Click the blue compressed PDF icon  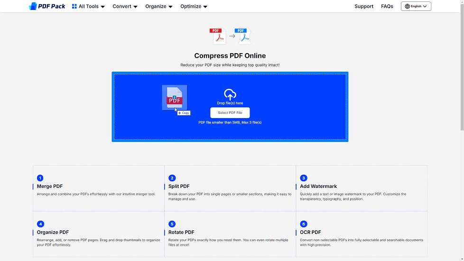[x=242, y=36]
